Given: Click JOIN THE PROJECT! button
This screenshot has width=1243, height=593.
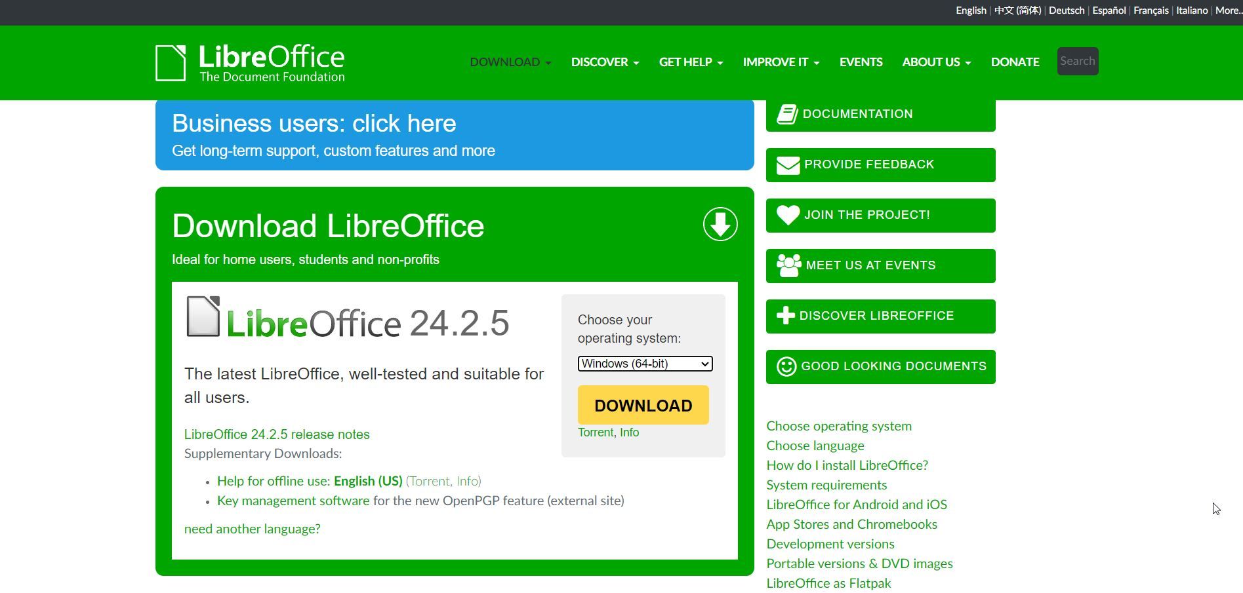Looking at the screenshot, I should (881, 216).
